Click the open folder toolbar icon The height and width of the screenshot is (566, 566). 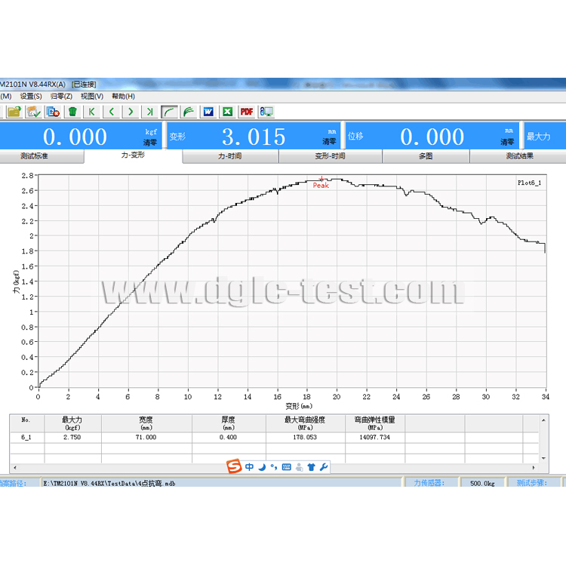point(14,112)
